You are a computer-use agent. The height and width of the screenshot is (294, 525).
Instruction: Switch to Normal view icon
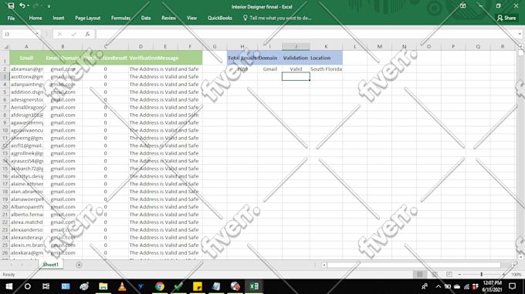pos(419,274)
